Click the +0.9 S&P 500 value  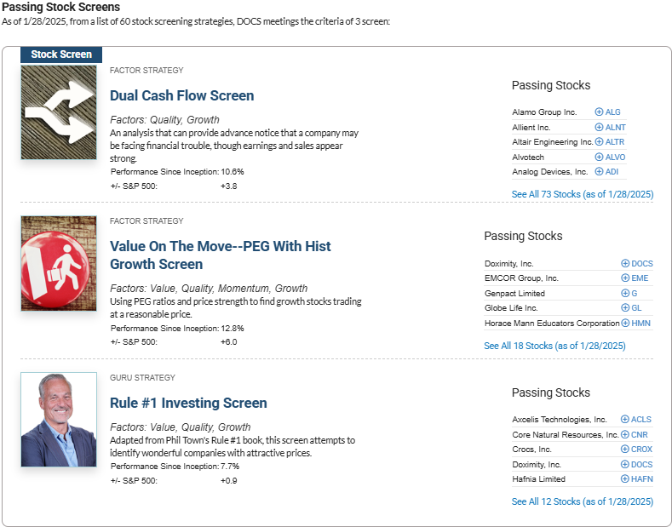229,481
